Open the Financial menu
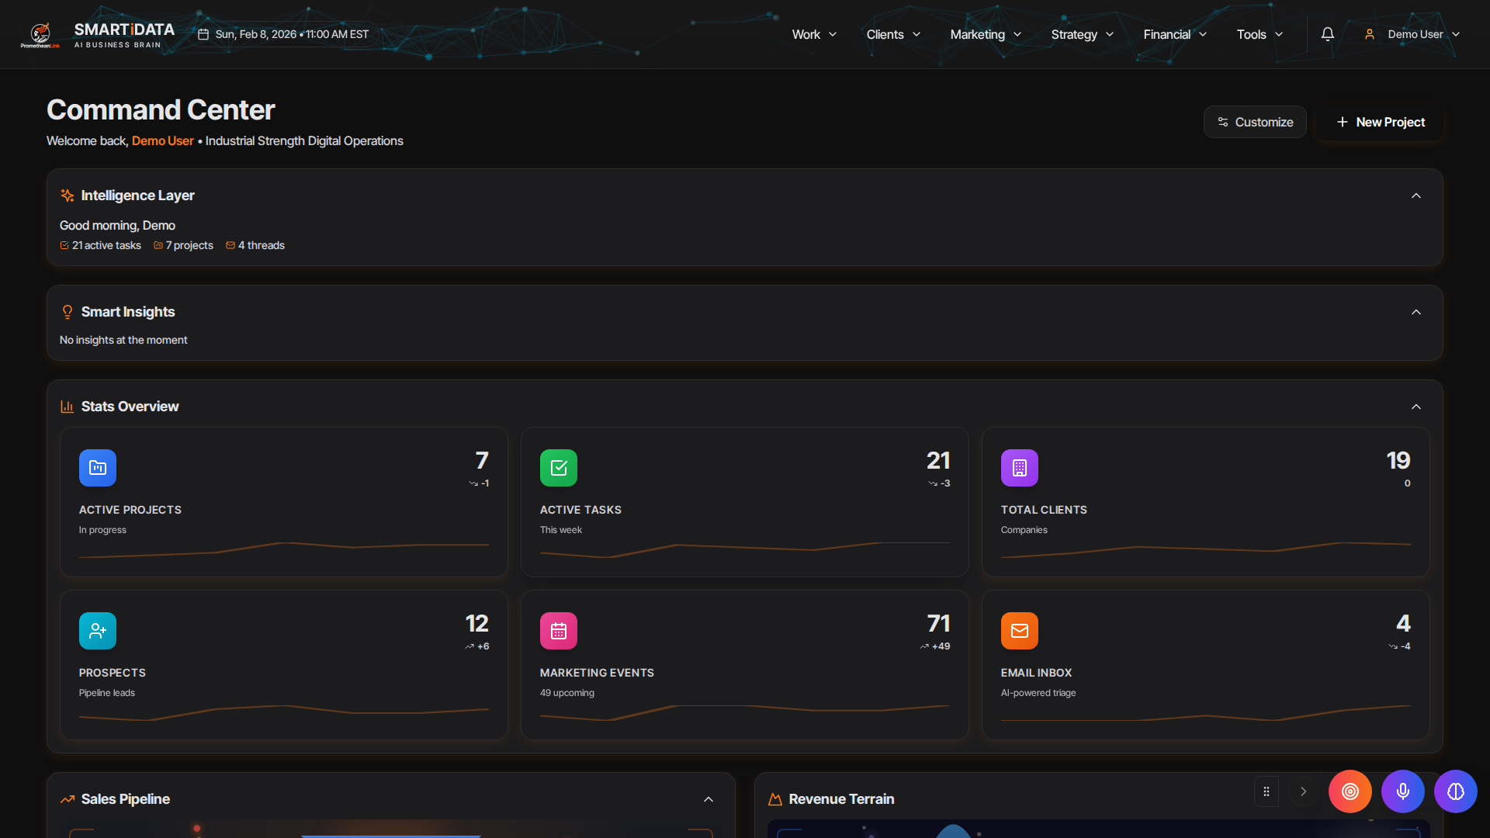This screenshot has width=1490, height=838. pos(1175,34)
